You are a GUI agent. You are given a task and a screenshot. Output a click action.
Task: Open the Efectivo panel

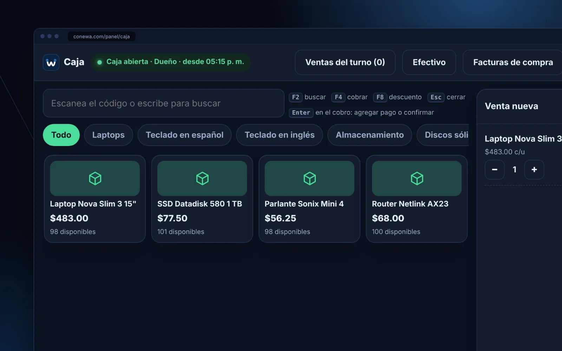click(429, 62)
